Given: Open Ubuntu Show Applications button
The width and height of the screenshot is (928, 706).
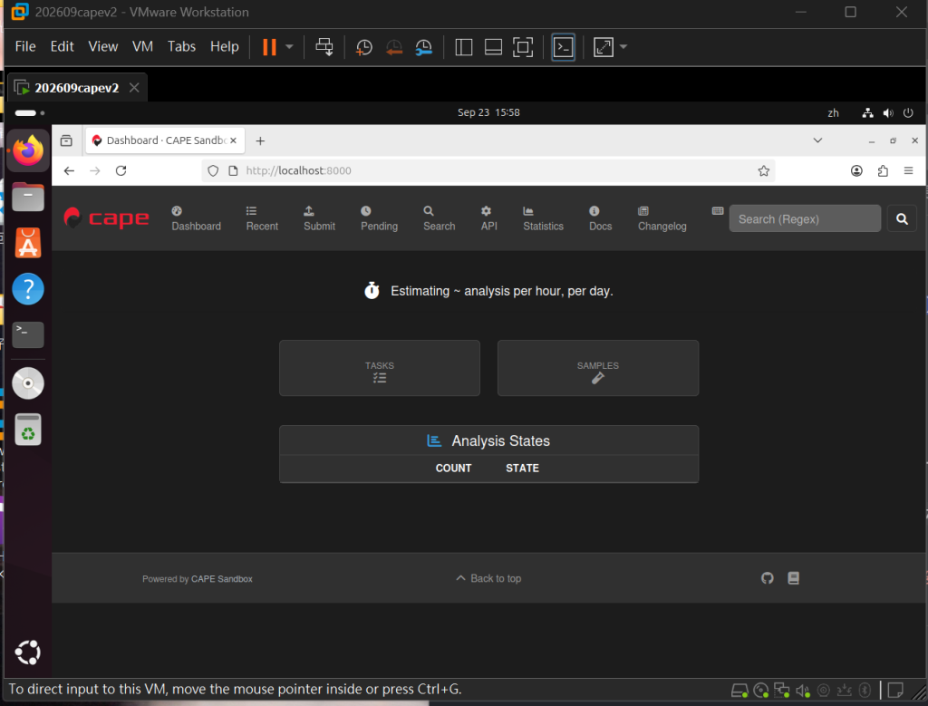Looking at the screenshot, I should pyautogui.click(x=28, y=653).
